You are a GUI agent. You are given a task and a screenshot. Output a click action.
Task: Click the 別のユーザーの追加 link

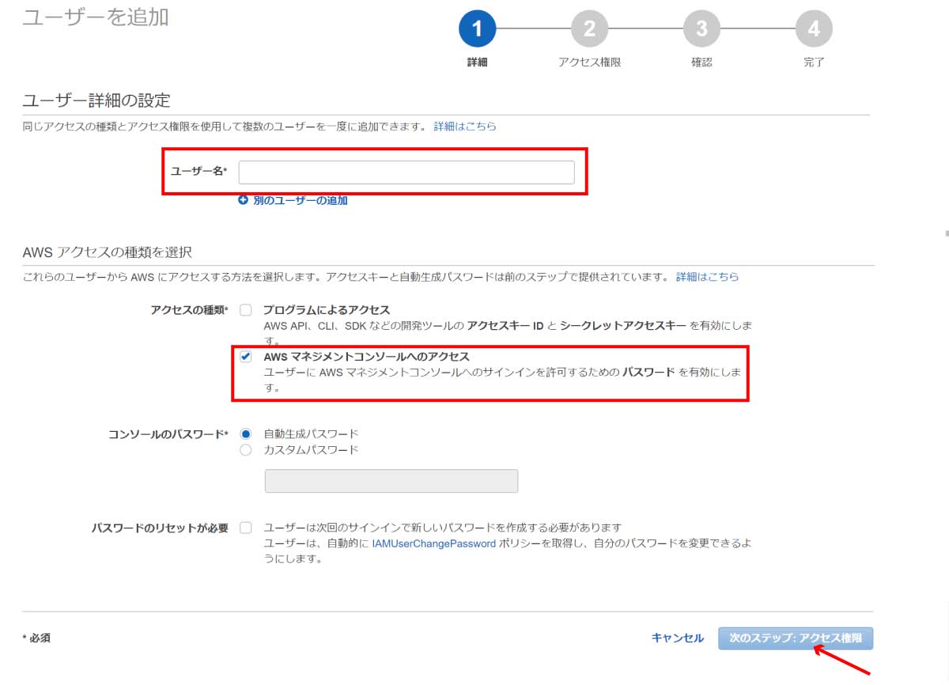[x=299, y=200]
